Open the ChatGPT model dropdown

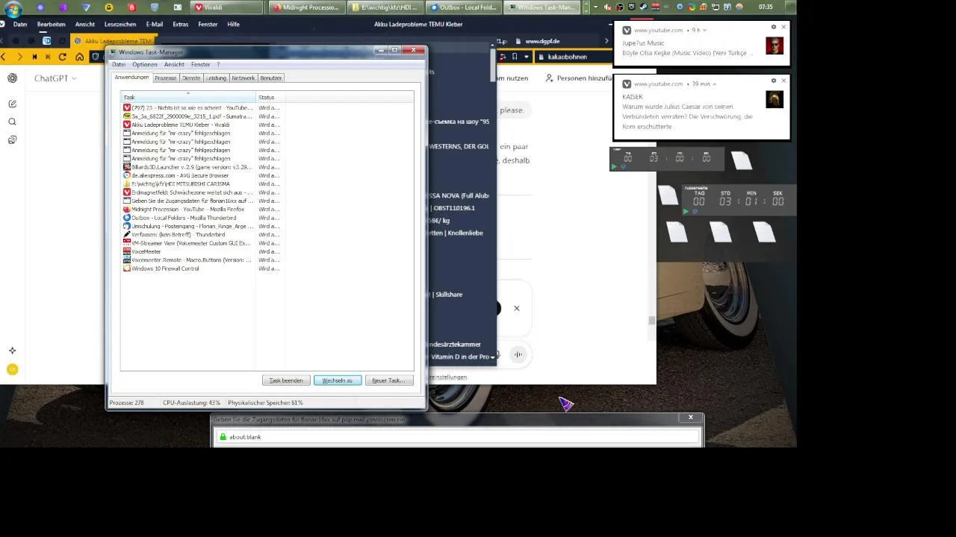[x=55, y=78]
